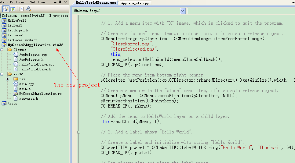Close the Solution Explorer panel
The height and width of the screenshot is (163, 295).
click(x=65, y=2)
